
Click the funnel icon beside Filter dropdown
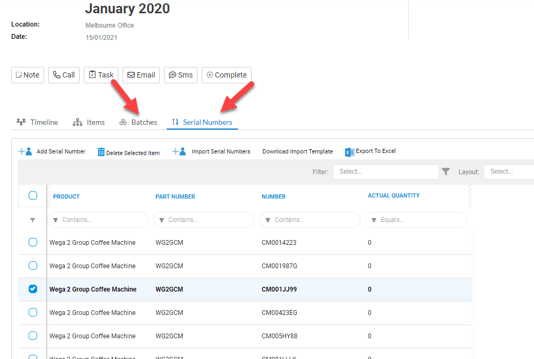pos(446,172)
